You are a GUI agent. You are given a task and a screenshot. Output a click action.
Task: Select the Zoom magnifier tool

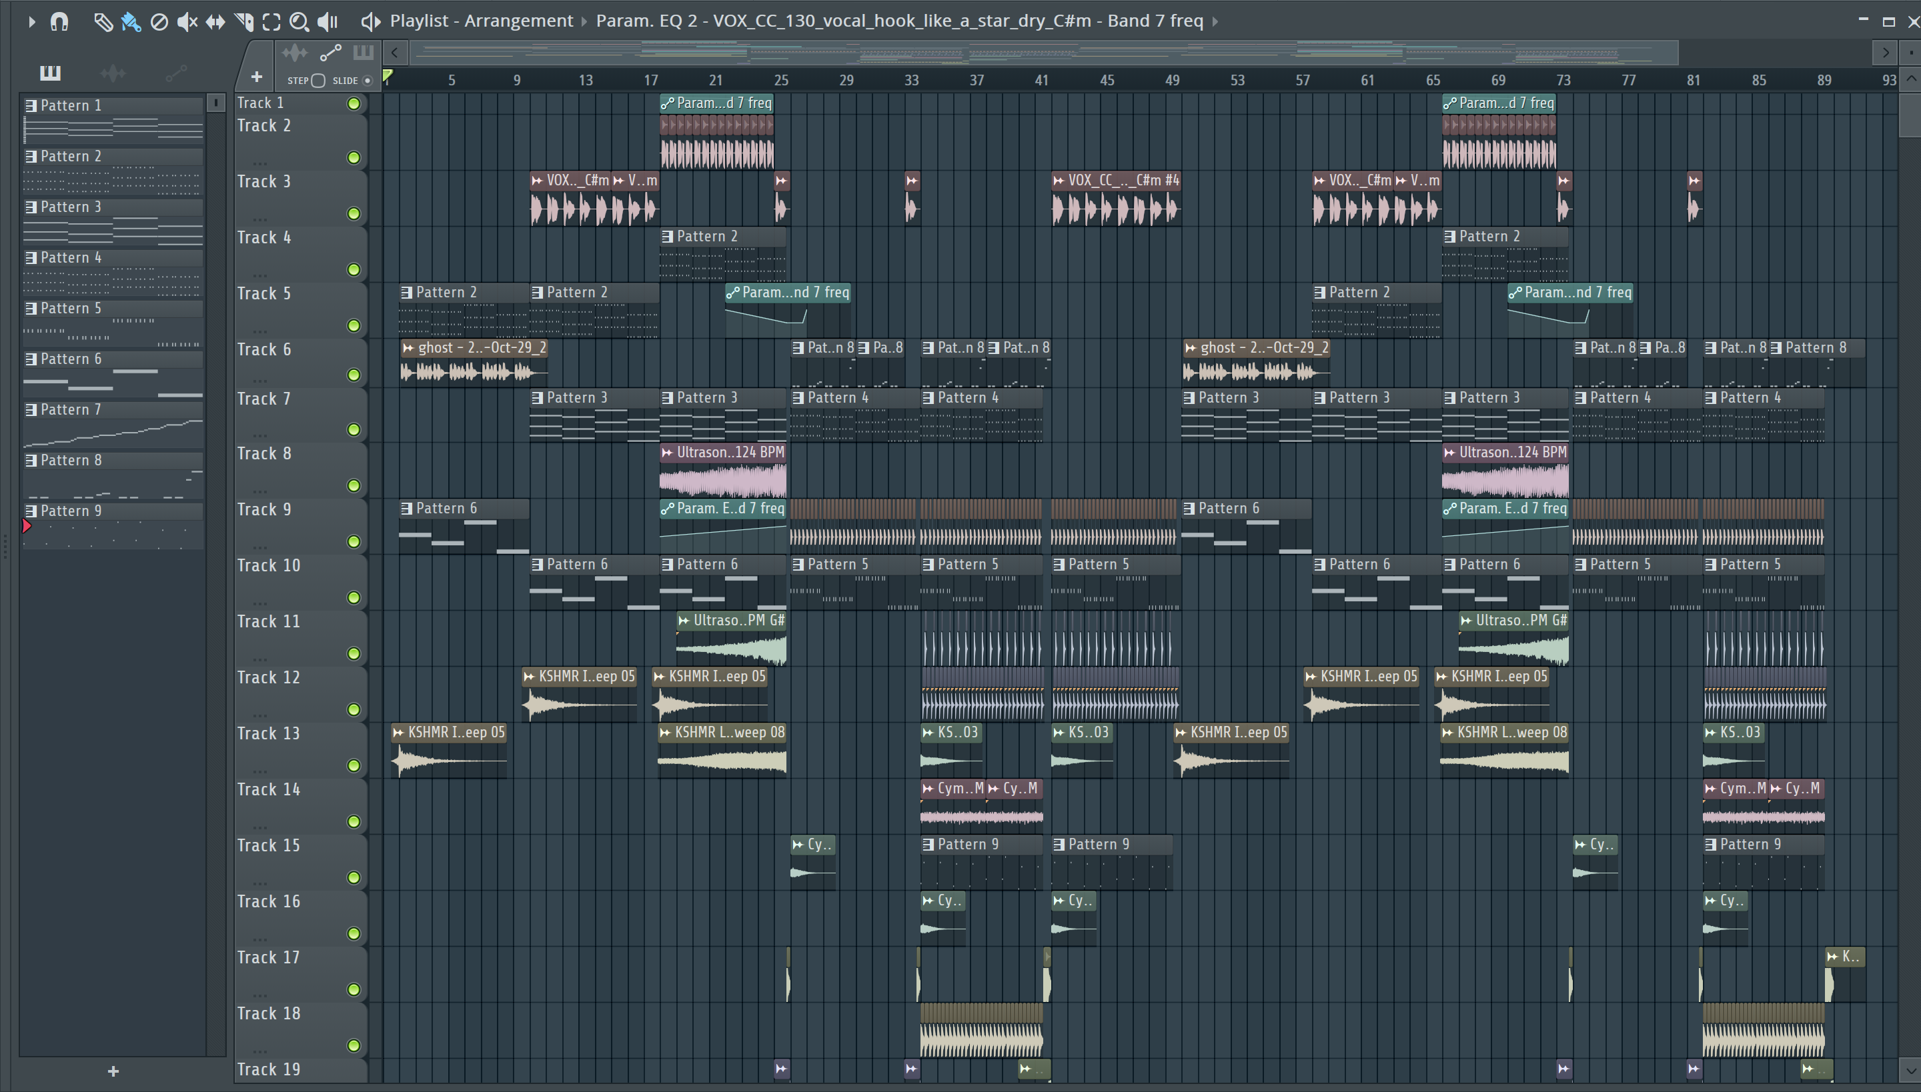(299, 22)
